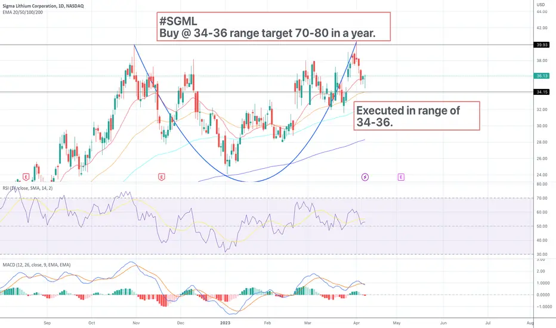Click the 38.00 price axis value

tap(542, 61)
